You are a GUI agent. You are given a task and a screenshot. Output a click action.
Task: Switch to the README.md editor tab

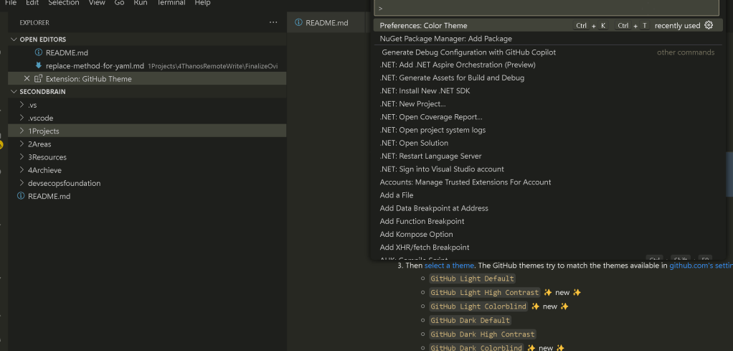pos(326,22)
